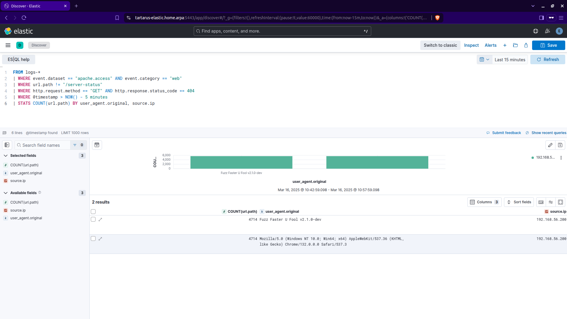Open the date quick menu dropdown
567x319 pixels.
484,59
